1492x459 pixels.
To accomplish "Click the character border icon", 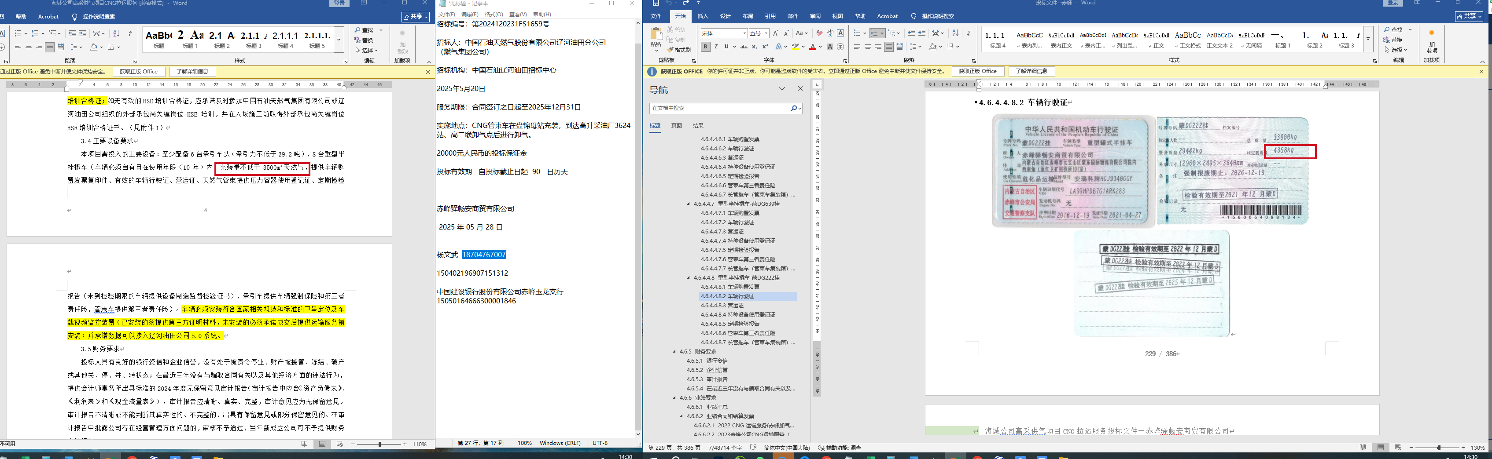I will (x=840, y=33).
